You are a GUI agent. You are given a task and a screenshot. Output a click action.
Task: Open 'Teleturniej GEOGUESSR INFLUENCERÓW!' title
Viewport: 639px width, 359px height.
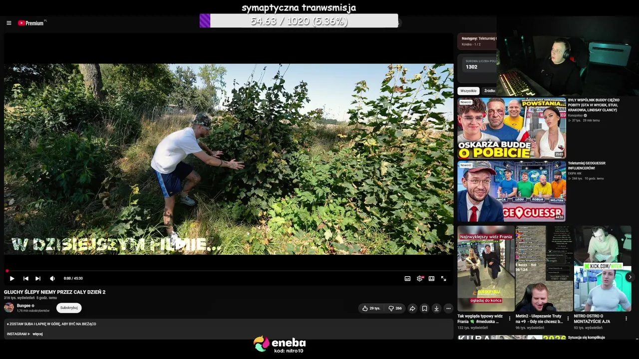pos(587,166)
